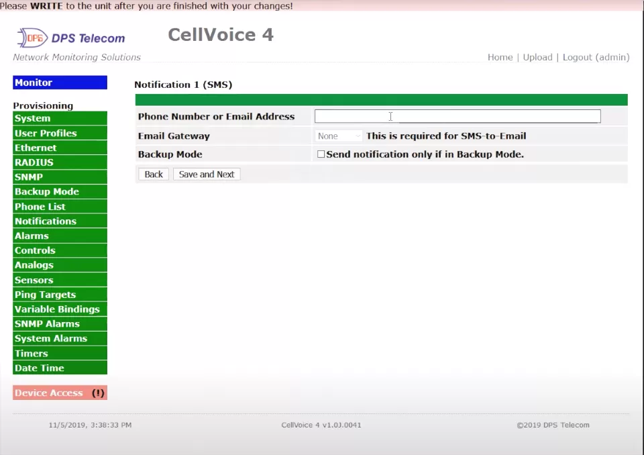Open the Notifications menu item
Viewport: 644px width, 455px height.
[x=60, y=221]
